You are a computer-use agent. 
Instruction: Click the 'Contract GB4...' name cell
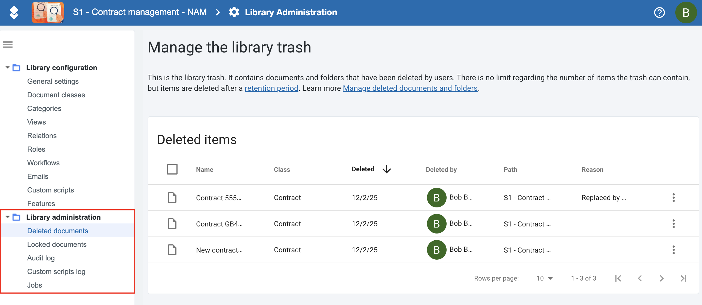[219, 224]
